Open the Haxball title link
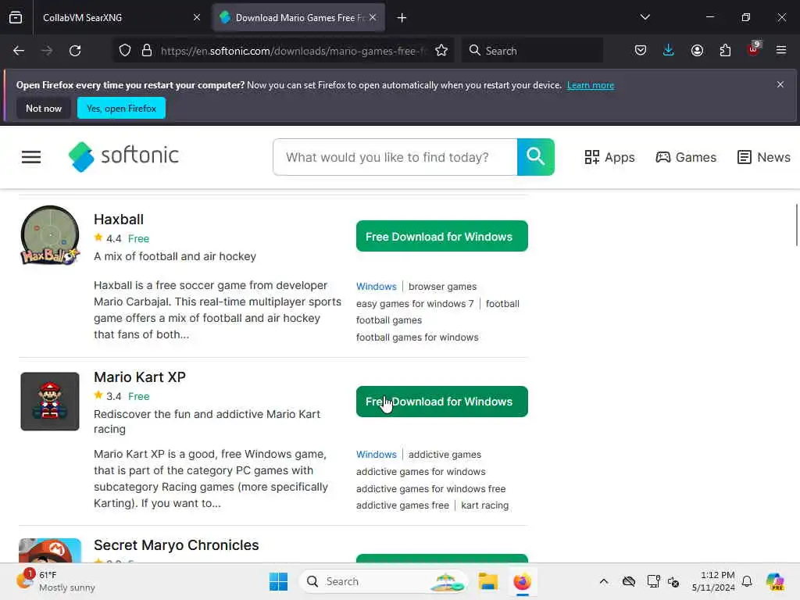This screenshot has width=800, height=600. (x=119, y=220)
